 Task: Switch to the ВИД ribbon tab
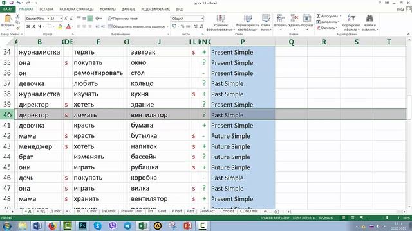180,10
